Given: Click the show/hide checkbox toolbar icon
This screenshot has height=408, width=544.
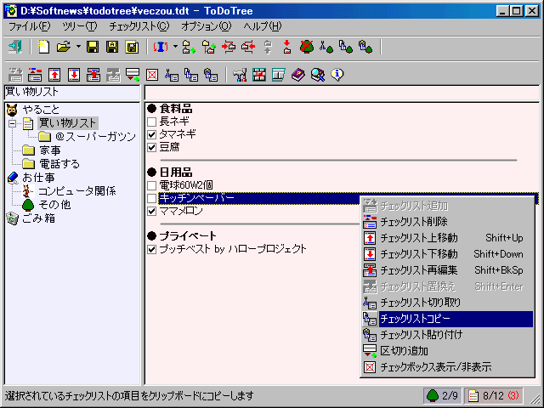Looking at the screenshot, I should tap(152, 75).
